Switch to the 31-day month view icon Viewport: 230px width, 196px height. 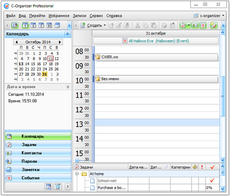pos(49,25)
